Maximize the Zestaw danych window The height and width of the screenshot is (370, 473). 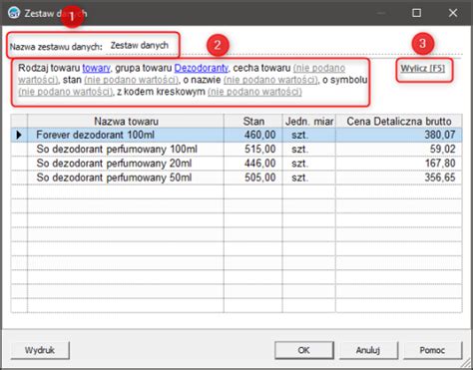tap(416, 13)
